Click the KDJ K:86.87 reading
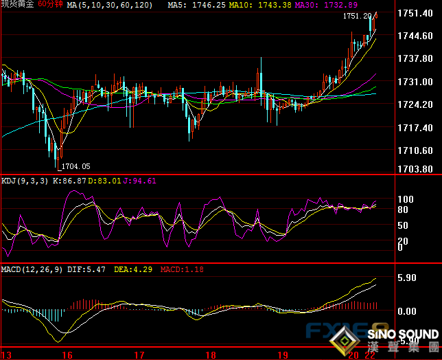Viewport: 442px width, 360px height. [71, 181]
